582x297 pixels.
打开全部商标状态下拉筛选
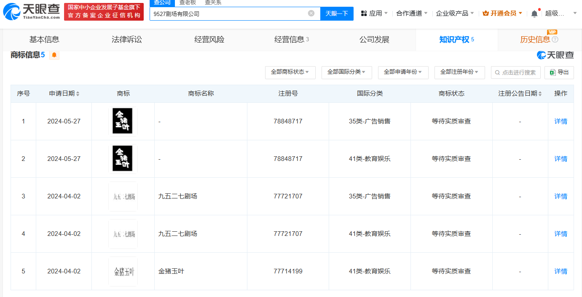click(290, 72)
